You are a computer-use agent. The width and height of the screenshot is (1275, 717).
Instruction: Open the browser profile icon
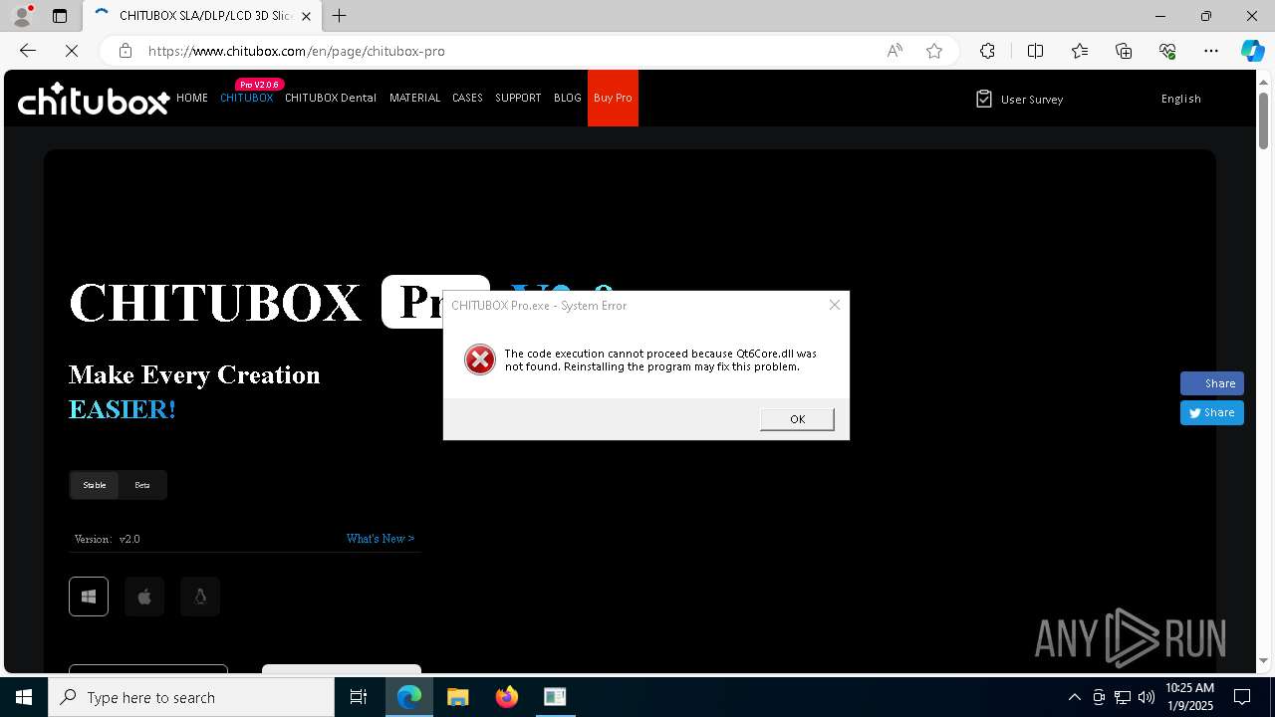coord(22,16)
